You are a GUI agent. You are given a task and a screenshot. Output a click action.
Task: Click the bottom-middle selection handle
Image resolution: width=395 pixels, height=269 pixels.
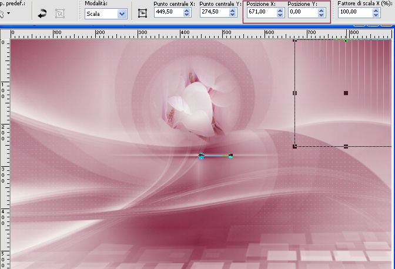(x=346, y=146)
